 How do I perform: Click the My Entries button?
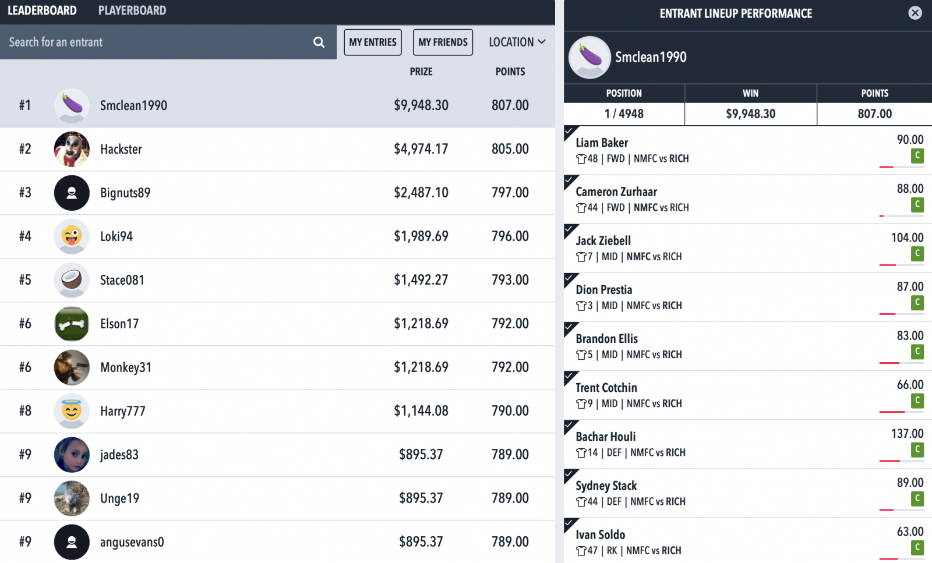click(x=373, y=42)
